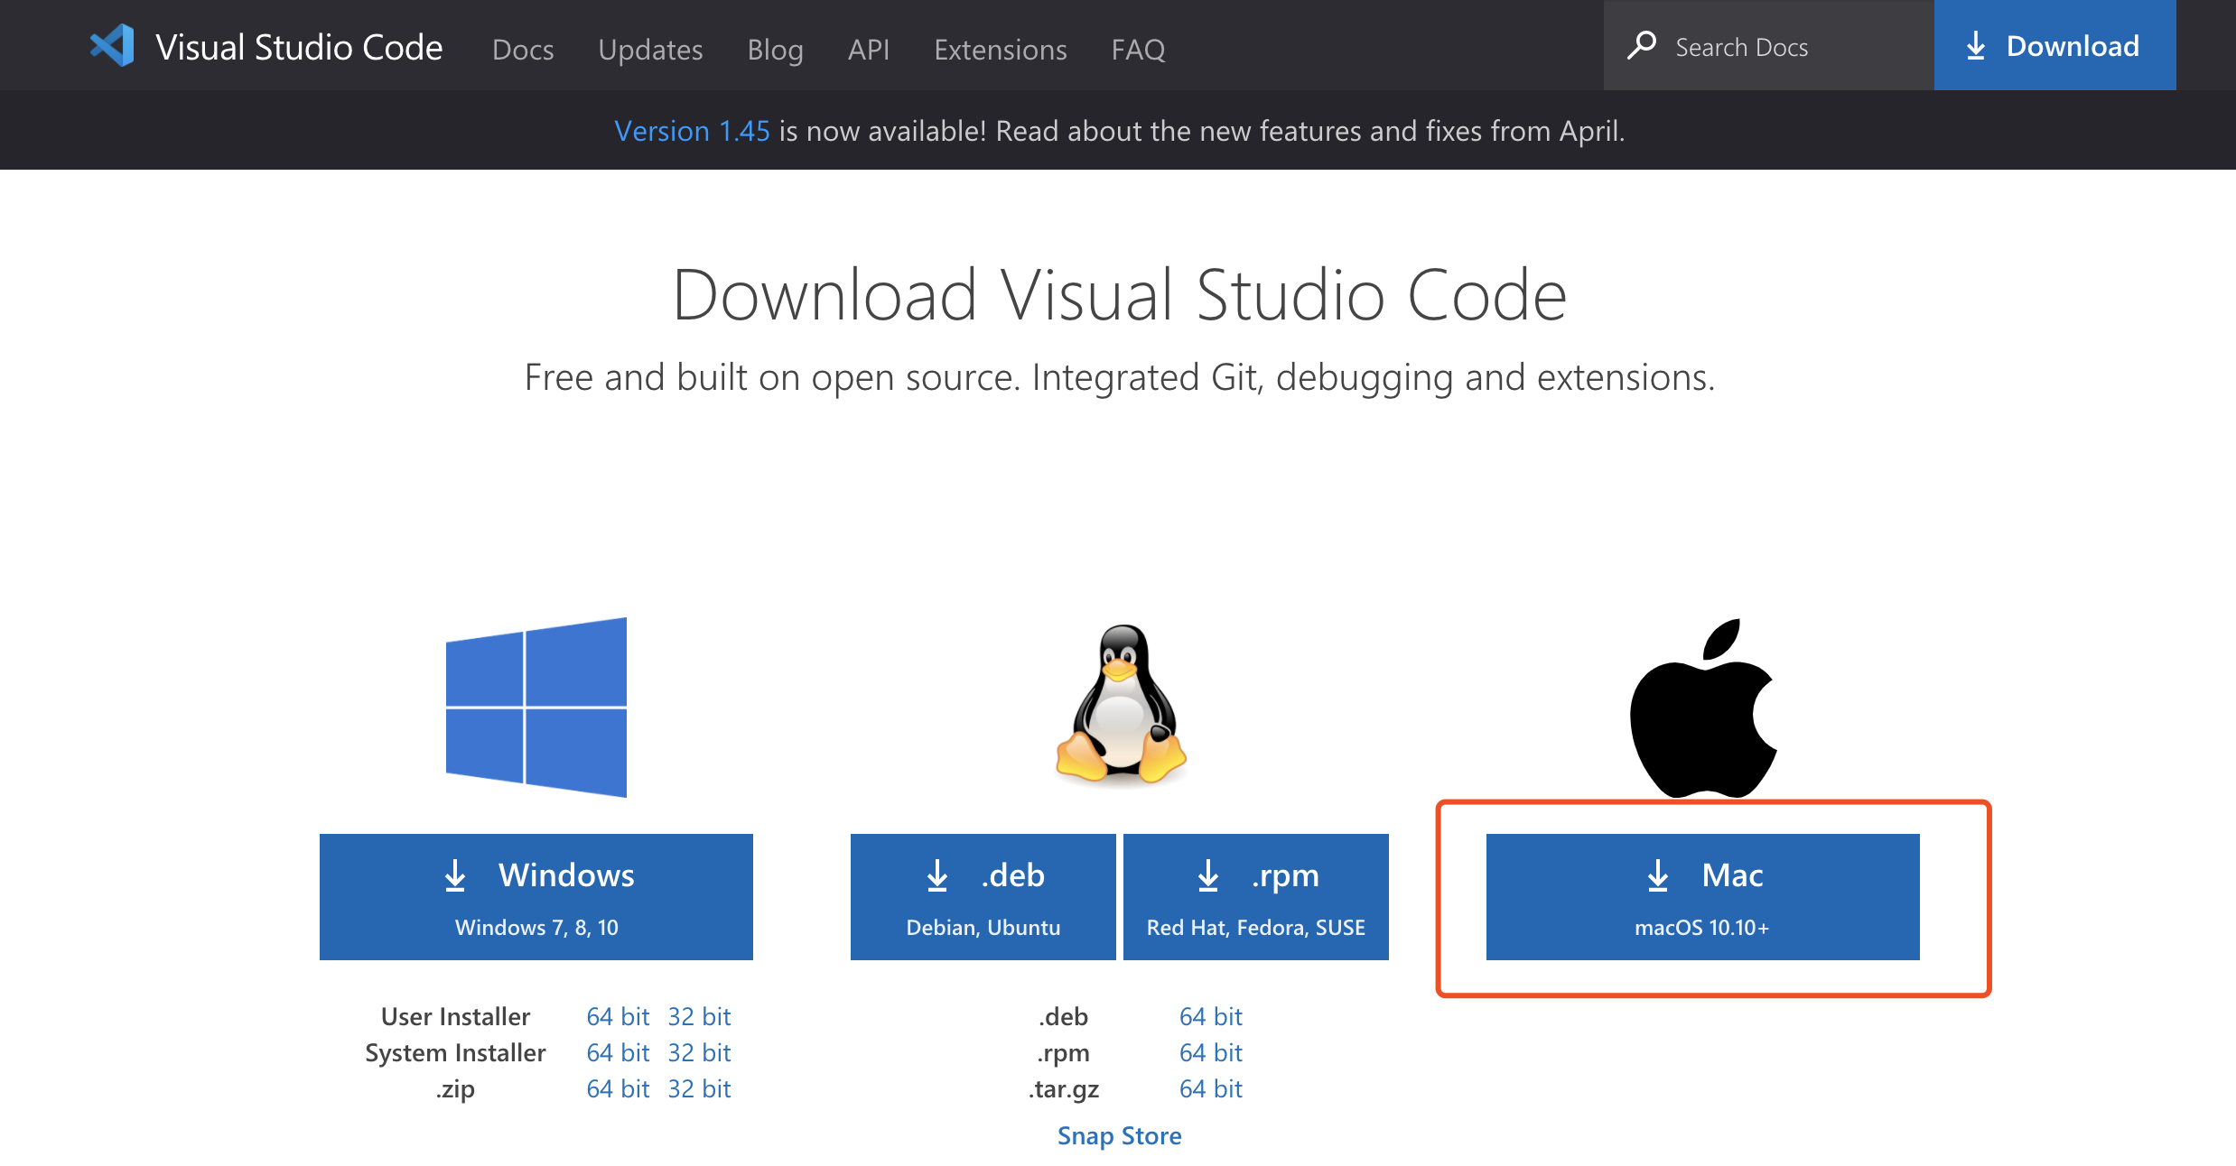Click the Visual Studio Code logo
2236x1166 pixels.
point(111,45)
